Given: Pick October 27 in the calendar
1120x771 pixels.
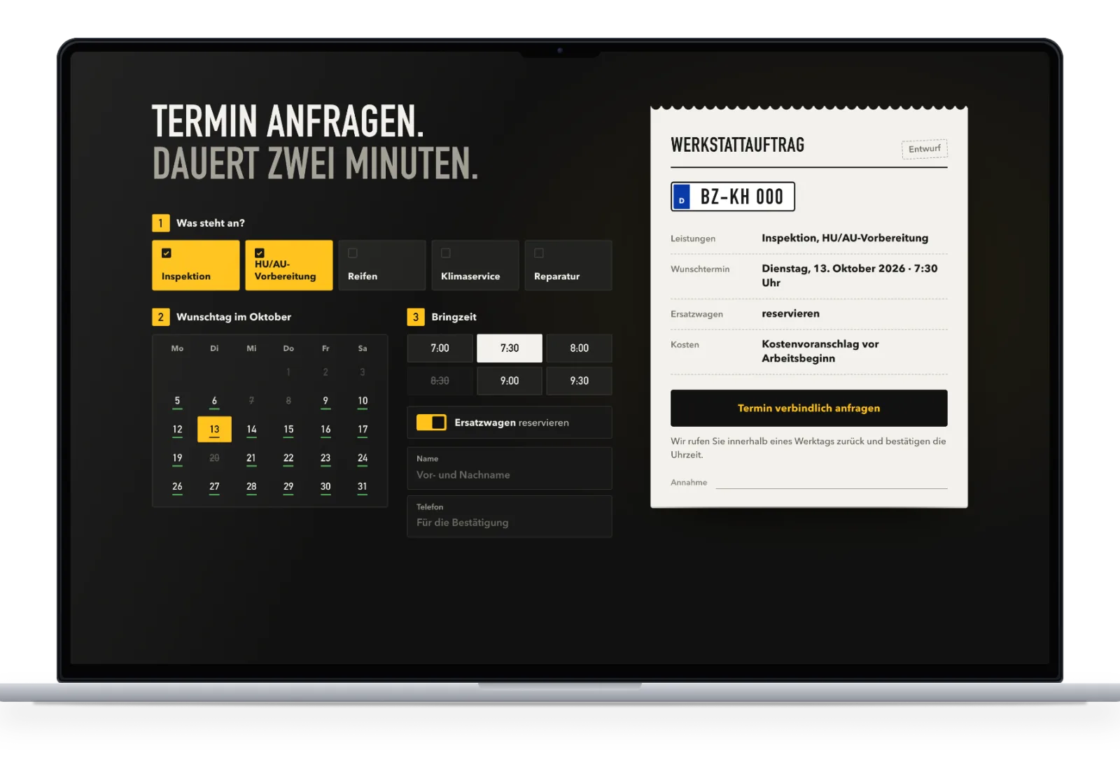Looking at the screenshot, I should tap(214, 487).
